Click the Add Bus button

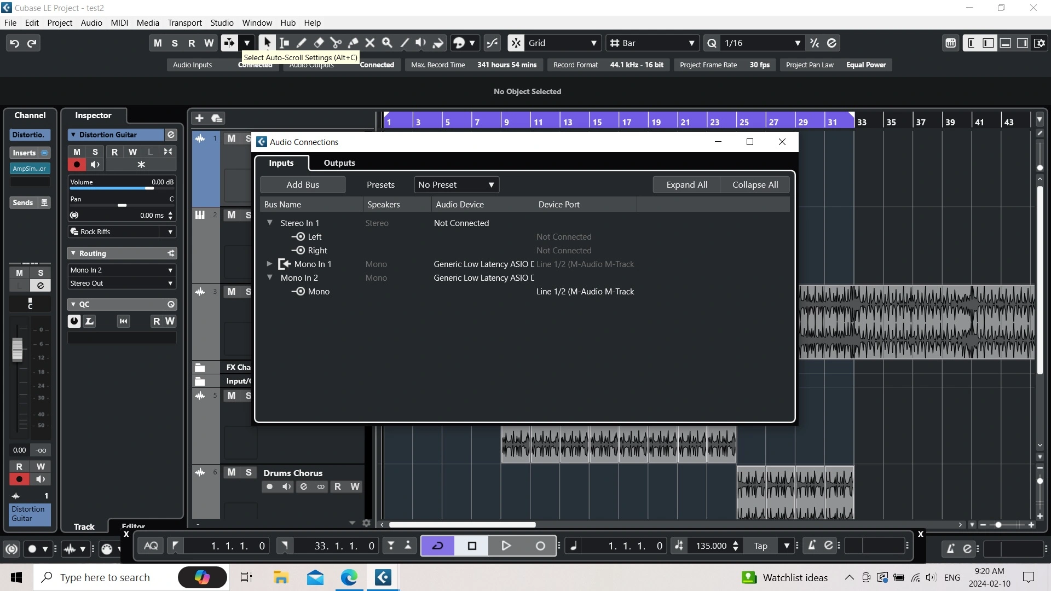pos(302,185)
